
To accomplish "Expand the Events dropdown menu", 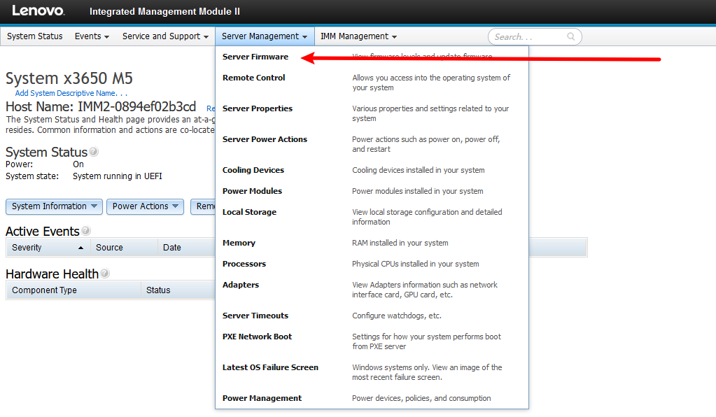I will point(92,36).
